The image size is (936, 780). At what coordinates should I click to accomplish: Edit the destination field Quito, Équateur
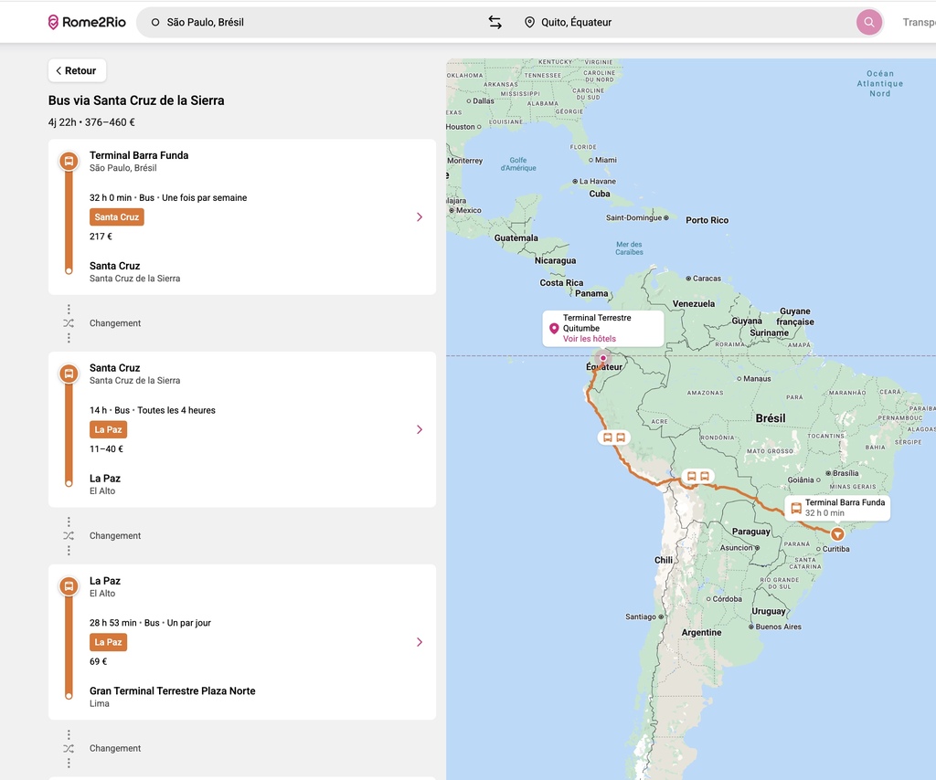click(686, 22)
